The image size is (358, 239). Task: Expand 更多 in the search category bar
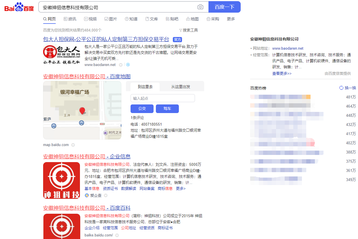[231, 19]
